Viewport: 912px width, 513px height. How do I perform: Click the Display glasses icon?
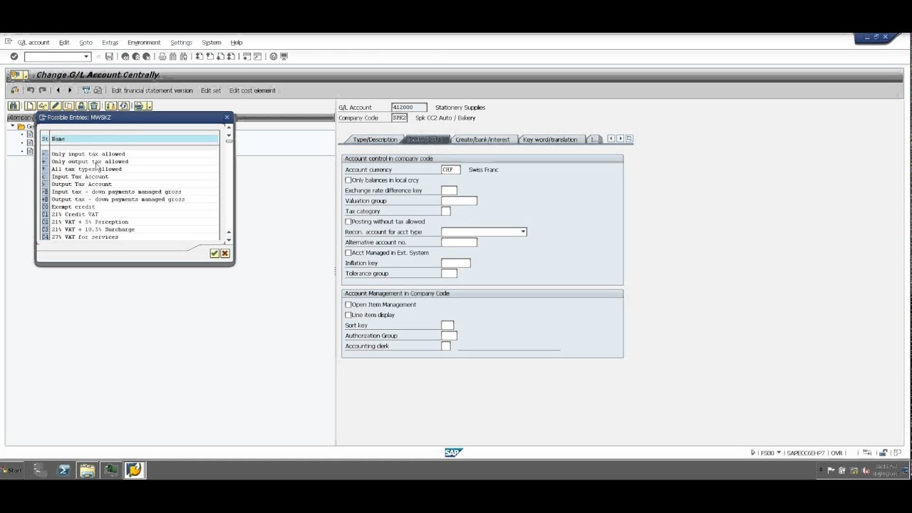click(x=43, y=105)
